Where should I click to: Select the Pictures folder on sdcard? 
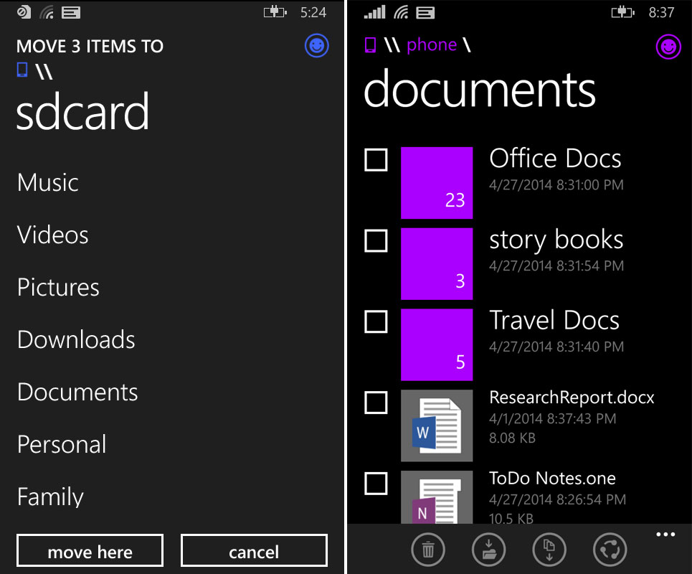coord(58,288)
